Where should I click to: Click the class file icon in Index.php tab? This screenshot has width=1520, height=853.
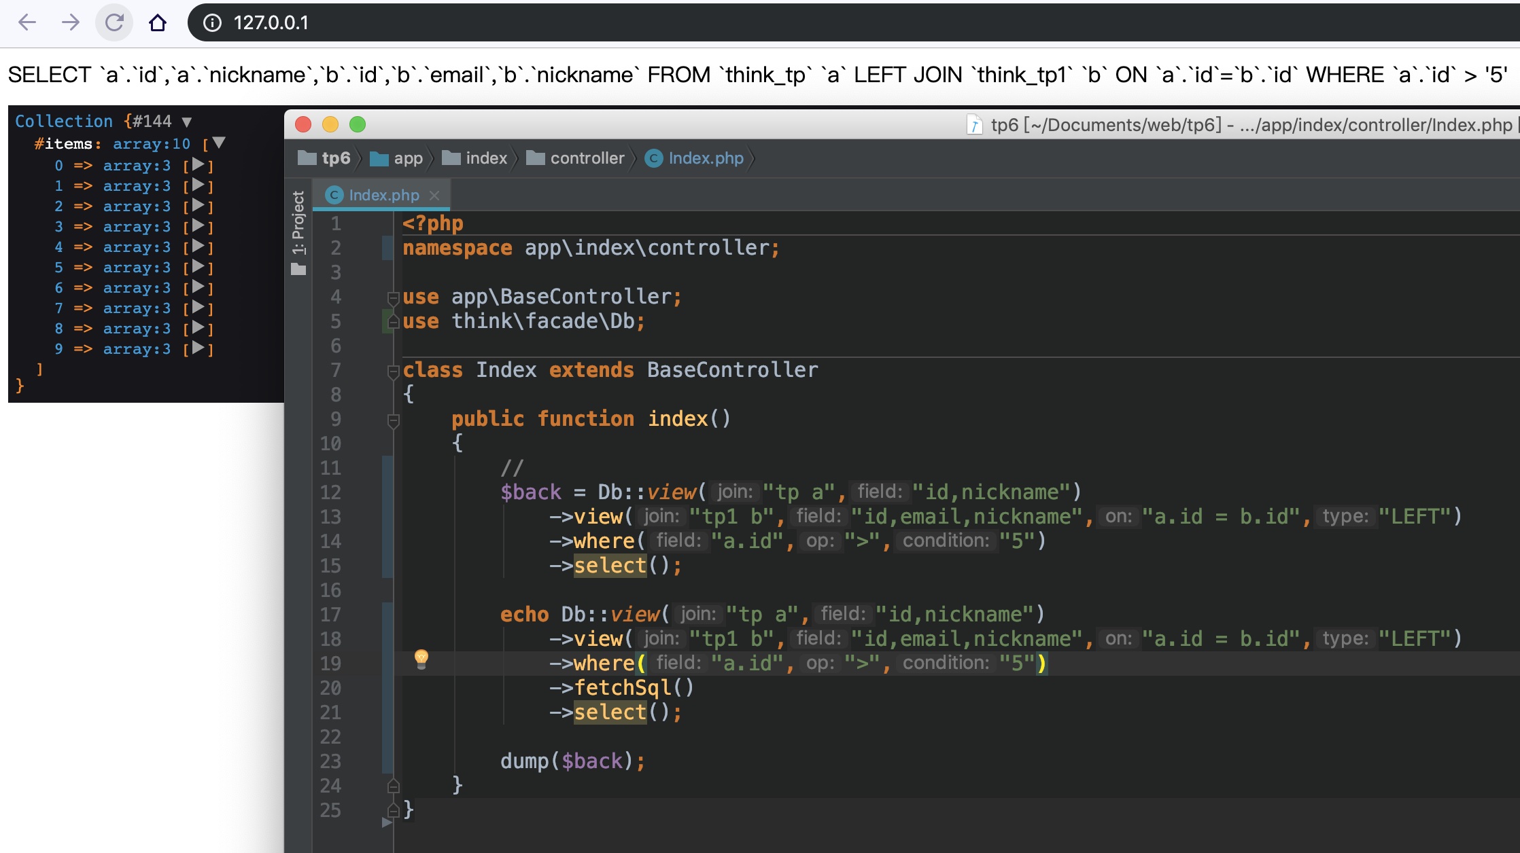point(334,196)
